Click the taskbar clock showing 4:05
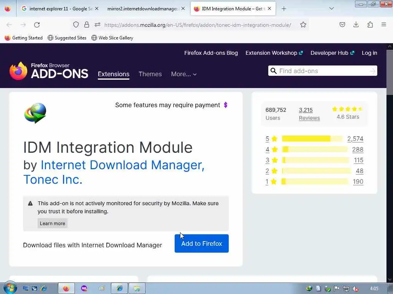The height and width of the screenshot is (294, 393). (374, 289)
